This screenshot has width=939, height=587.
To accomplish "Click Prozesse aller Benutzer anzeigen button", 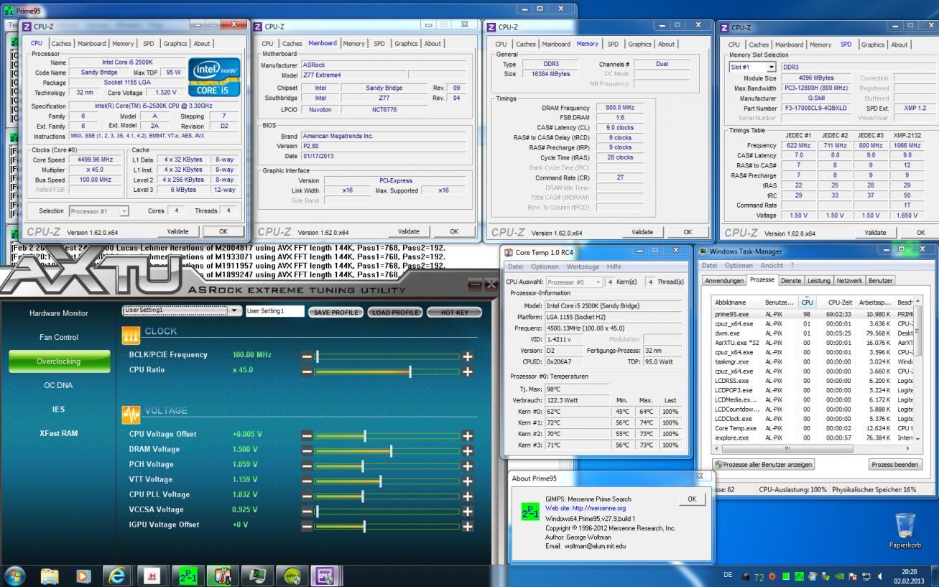I will point(762,464).
